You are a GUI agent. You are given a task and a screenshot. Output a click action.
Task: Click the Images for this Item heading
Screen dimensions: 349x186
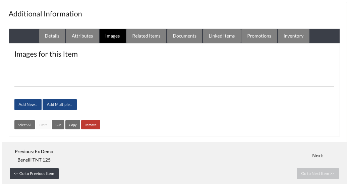[x=46, y=54]
